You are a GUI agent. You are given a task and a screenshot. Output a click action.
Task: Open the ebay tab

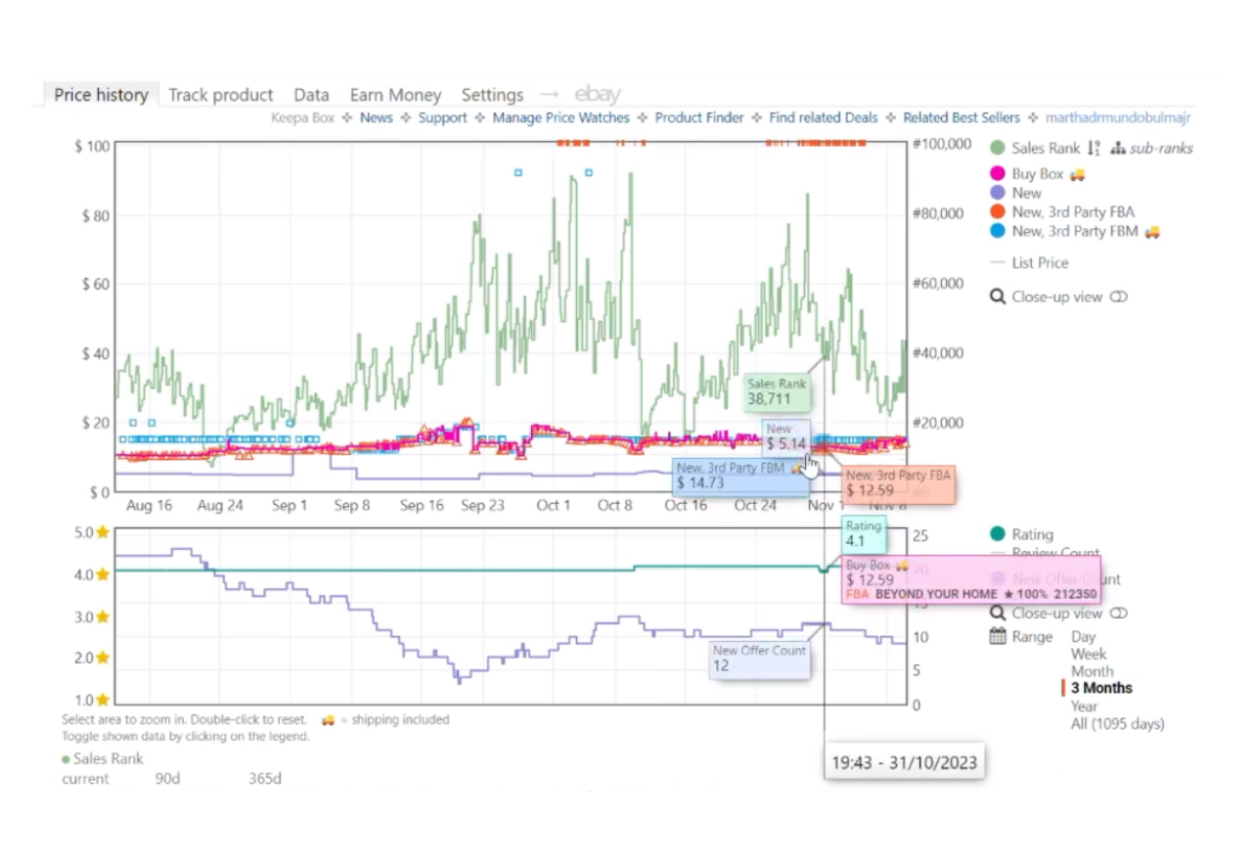(598, 95)
